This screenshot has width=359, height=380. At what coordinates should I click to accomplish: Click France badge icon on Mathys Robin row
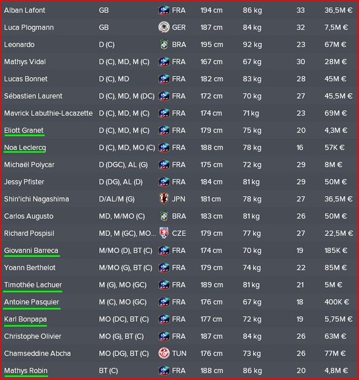tap(164, 370)
